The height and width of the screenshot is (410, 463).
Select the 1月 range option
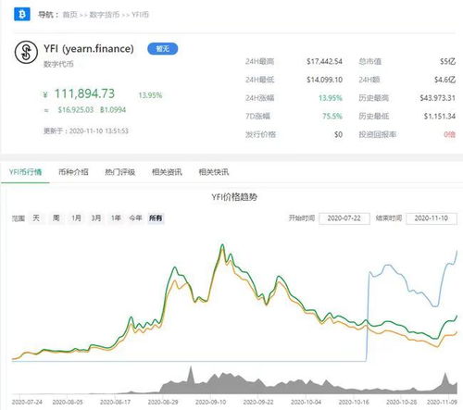(76, 218)
